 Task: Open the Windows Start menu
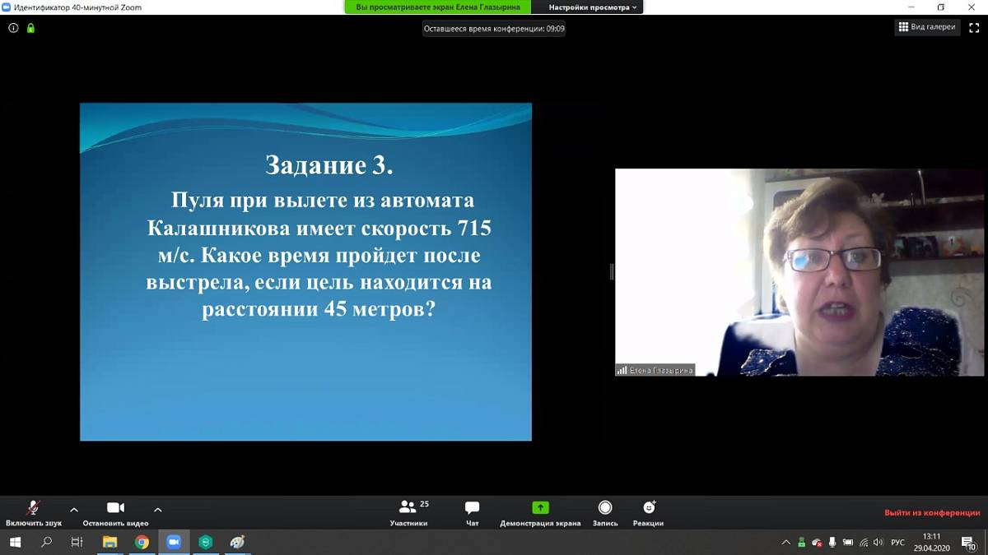pyautogui.click(x=14, y=542)
